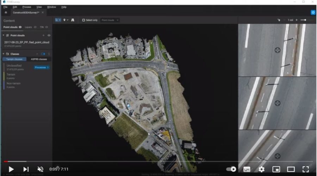Toggle the Classes panel switch

click(x=43, y=54)
